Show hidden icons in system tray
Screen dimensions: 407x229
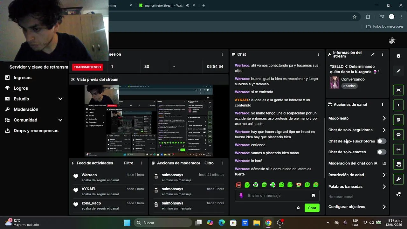tap(328, 223)
